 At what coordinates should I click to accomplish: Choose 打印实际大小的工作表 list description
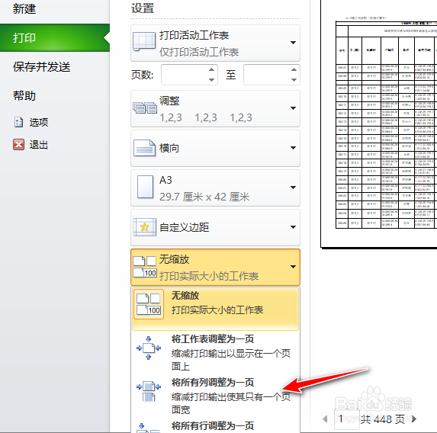click(217, 310)
